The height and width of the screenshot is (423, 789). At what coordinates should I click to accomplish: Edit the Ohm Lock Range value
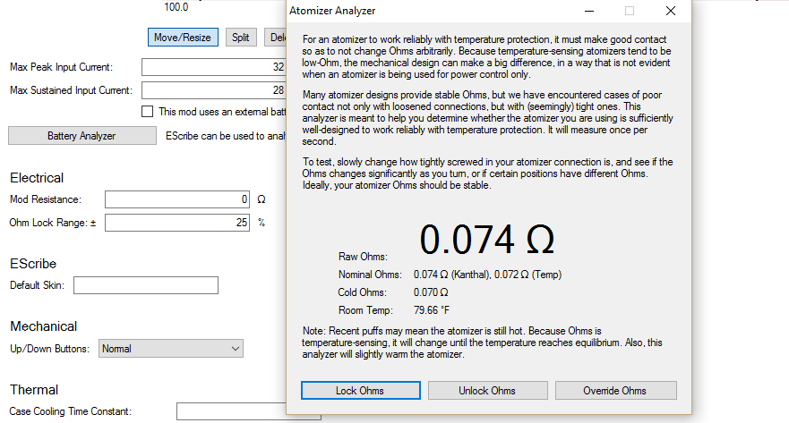[177, 223]
